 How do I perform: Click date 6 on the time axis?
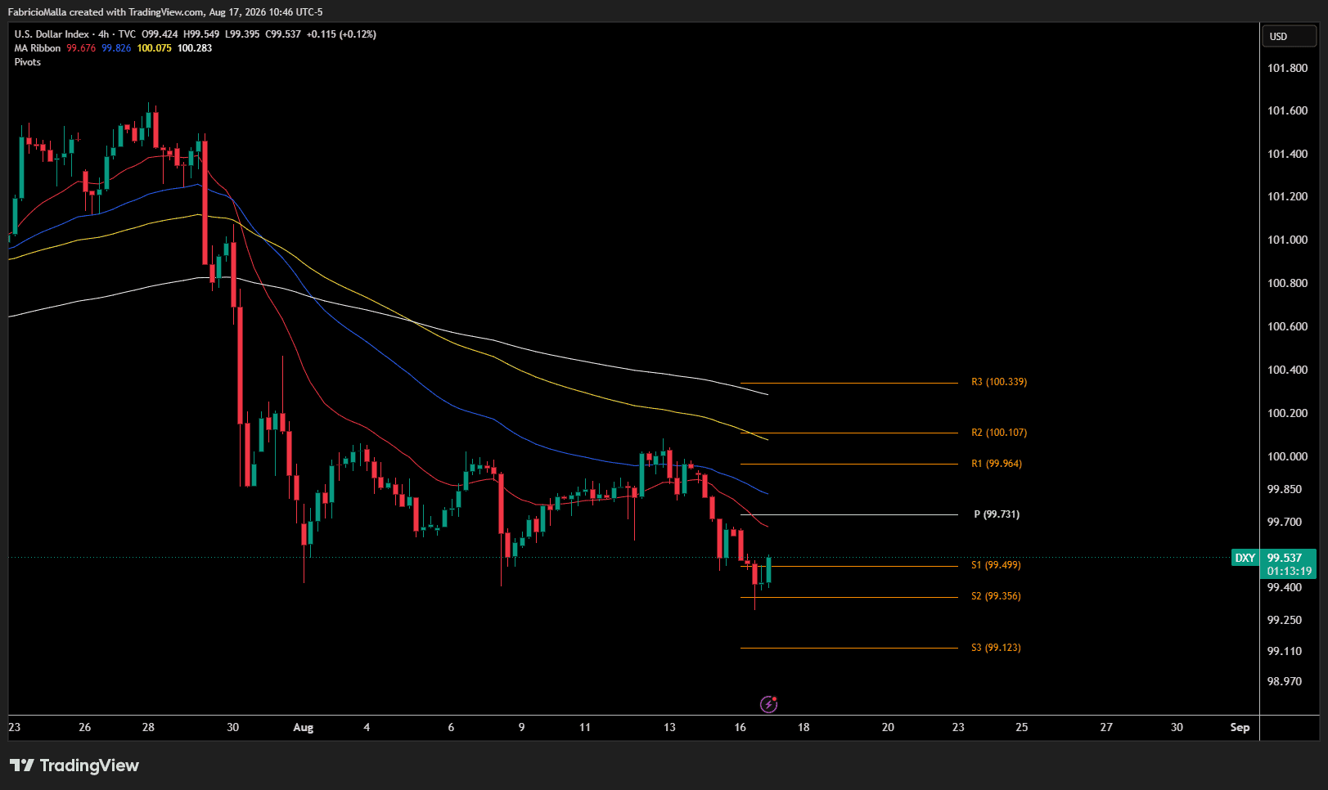tap(451, 727)
